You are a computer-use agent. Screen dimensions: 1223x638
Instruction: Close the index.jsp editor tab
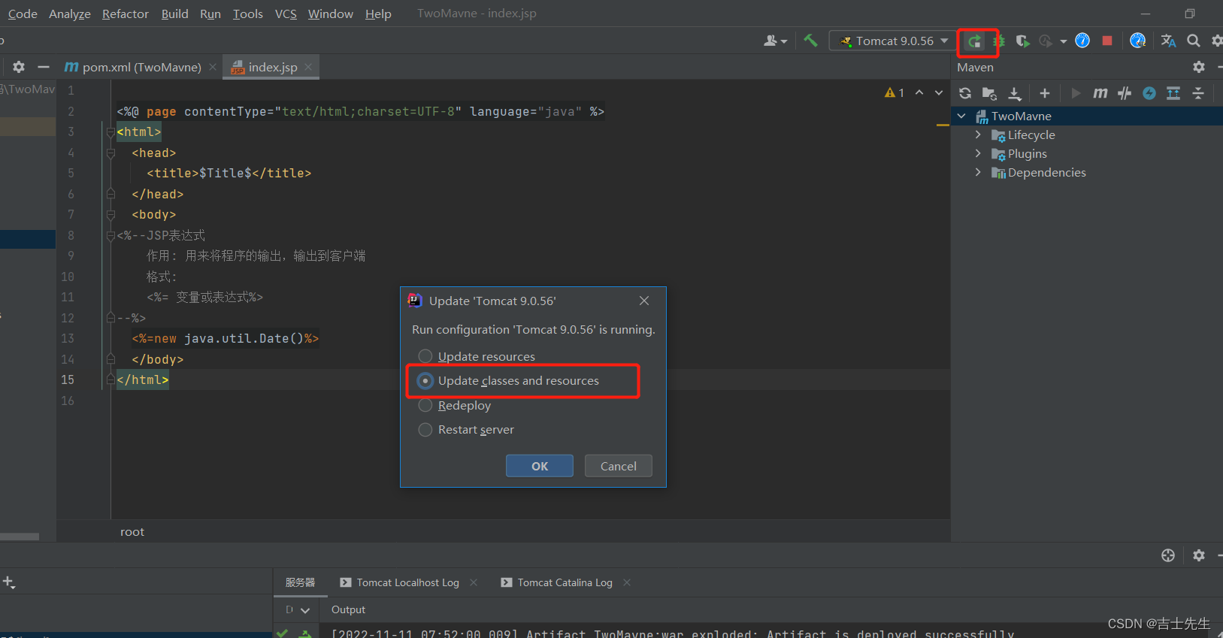308,67
